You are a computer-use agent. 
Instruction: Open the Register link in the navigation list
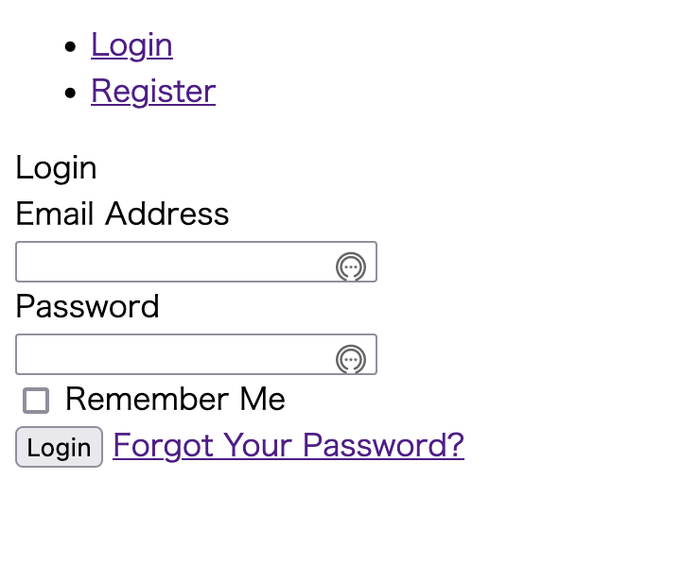pos(153,92)
